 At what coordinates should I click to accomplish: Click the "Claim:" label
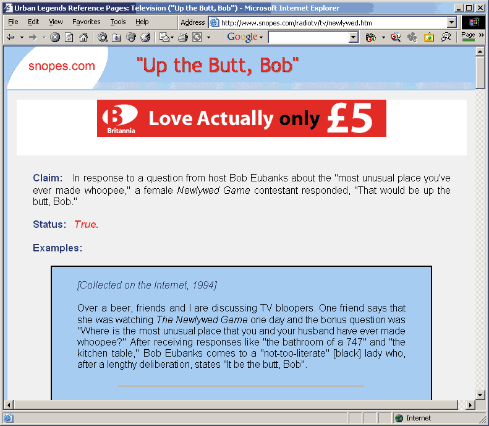point(48,178)
